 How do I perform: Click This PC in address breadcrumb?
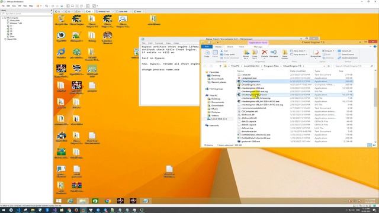coord(235,66)
